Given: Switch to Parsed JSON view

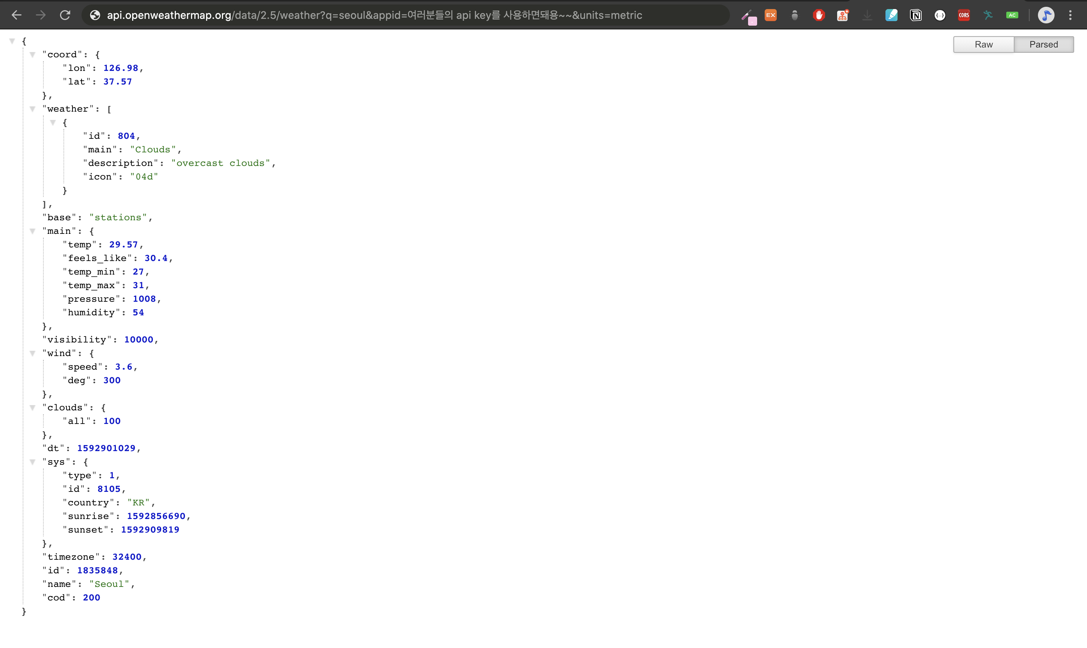Looking at the screenshot, I should 1043,45.
